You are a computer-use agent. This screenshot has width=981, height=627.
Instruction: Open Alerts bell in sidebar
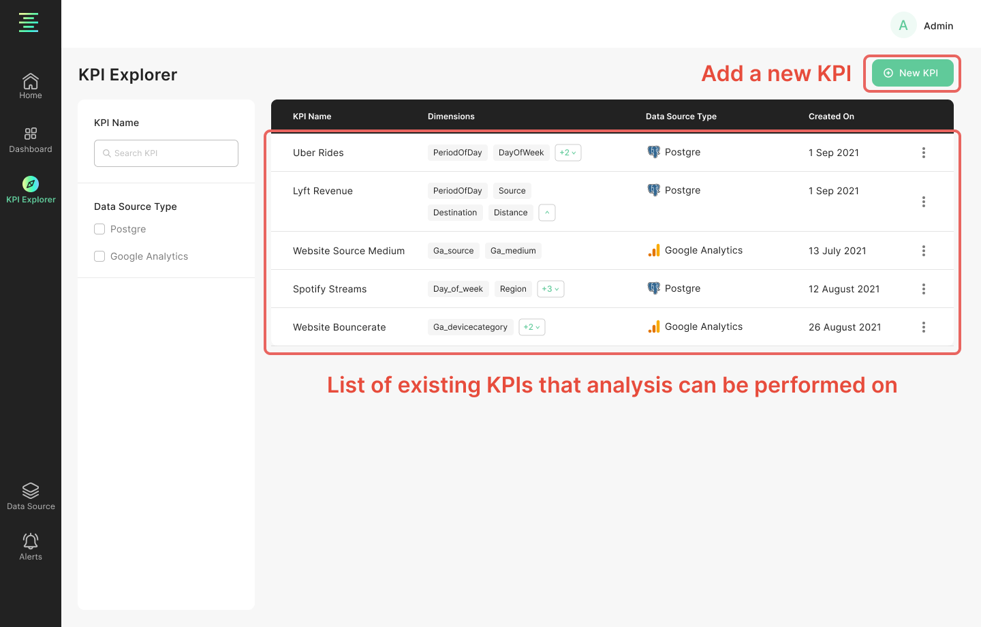coord(31,547)
